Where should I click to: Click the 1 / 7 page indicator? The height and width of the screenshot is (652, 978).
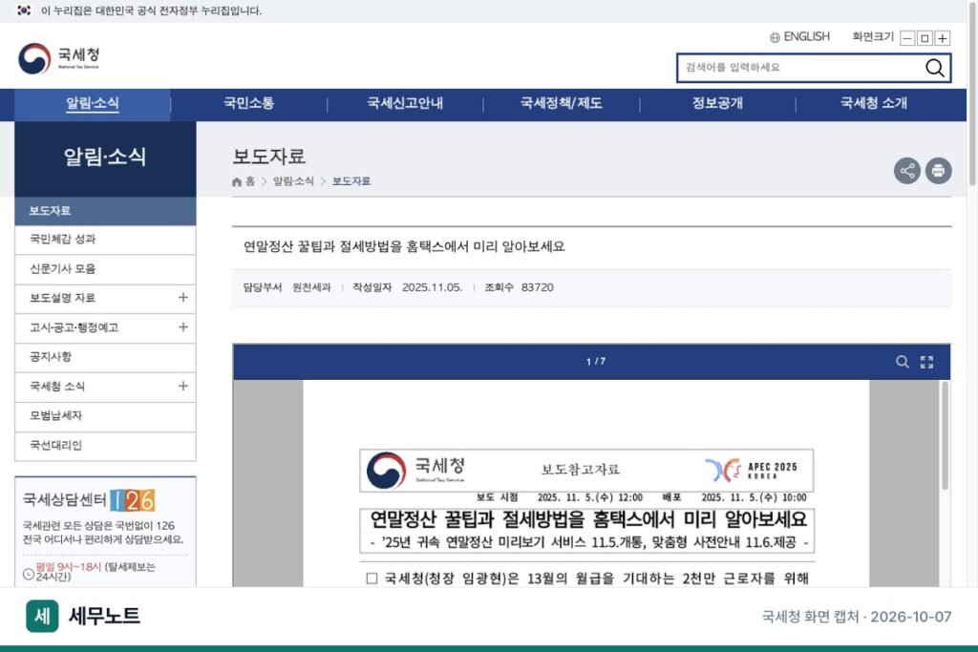596,362
